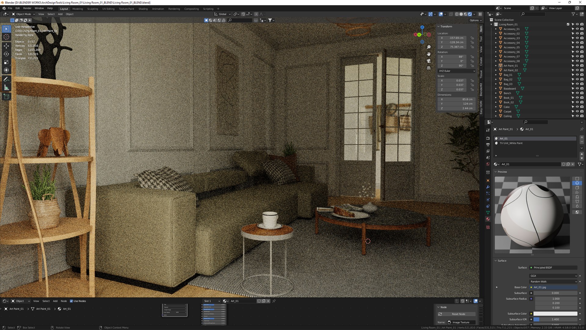Viewport: 586px width, 330px height.
Task: Collapse the Transform panel
Action: click(439, 27)
